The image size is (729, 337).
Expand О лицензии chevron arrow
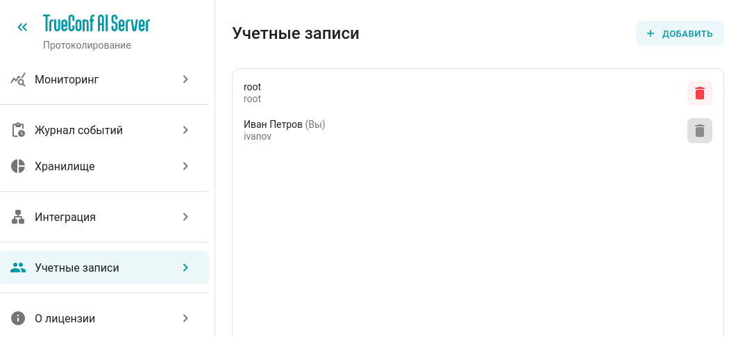tap(185, 318)
